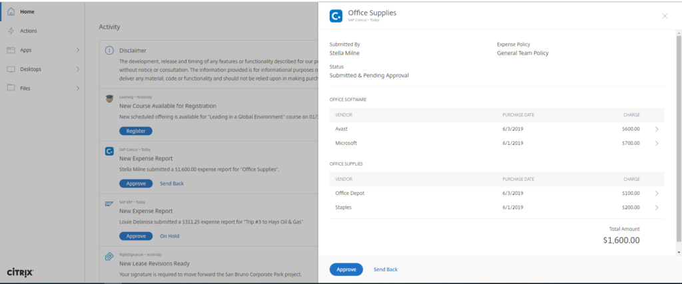Click the Home house icon

tap(11, 12)
